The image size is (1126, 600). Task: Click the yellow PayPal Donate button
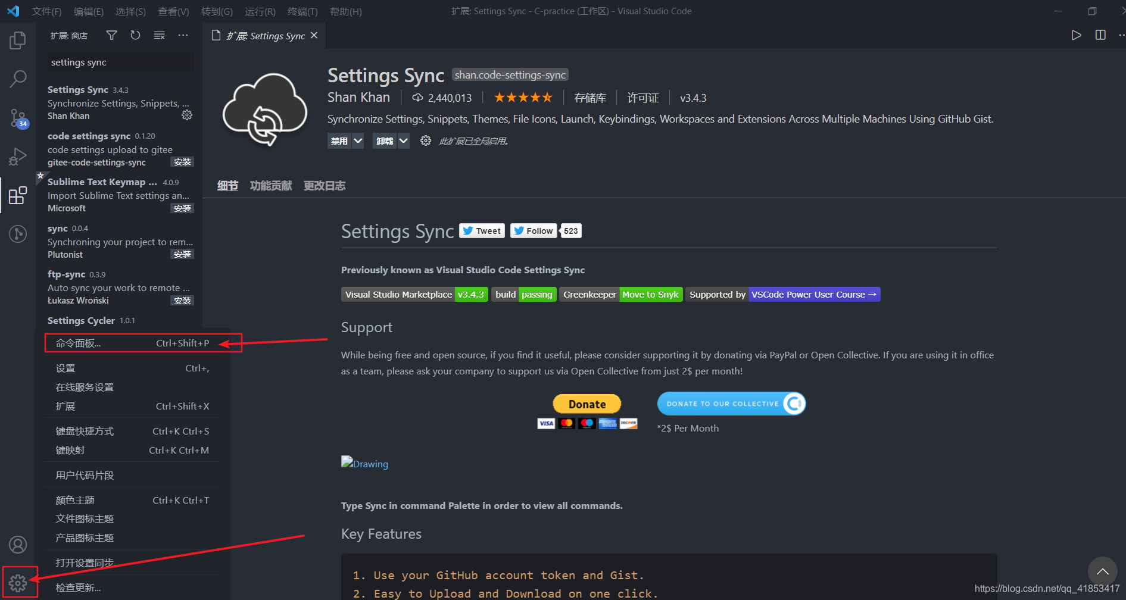[587, 404]
